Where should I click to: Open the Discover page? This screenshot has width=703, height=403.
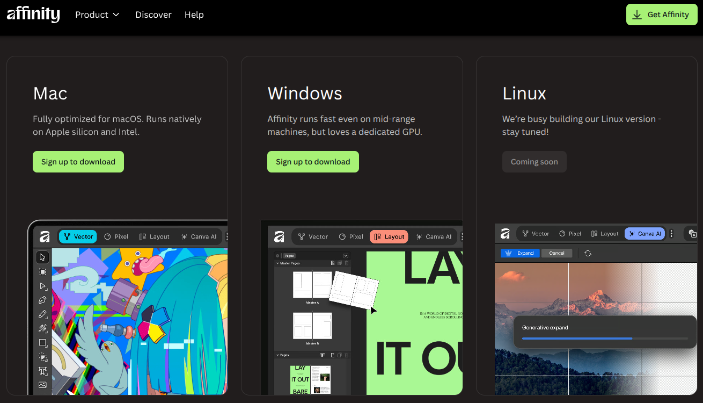tap(153, 15)
